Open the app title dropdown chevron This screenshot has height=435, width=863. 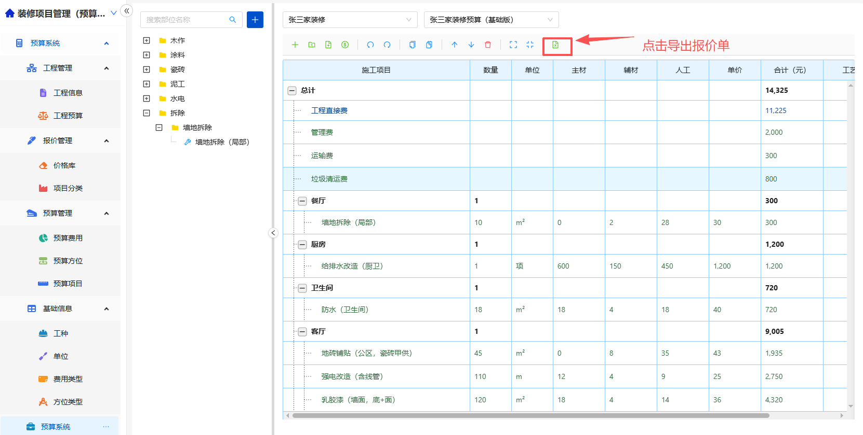pyautogui.click(x=114, y=13)
